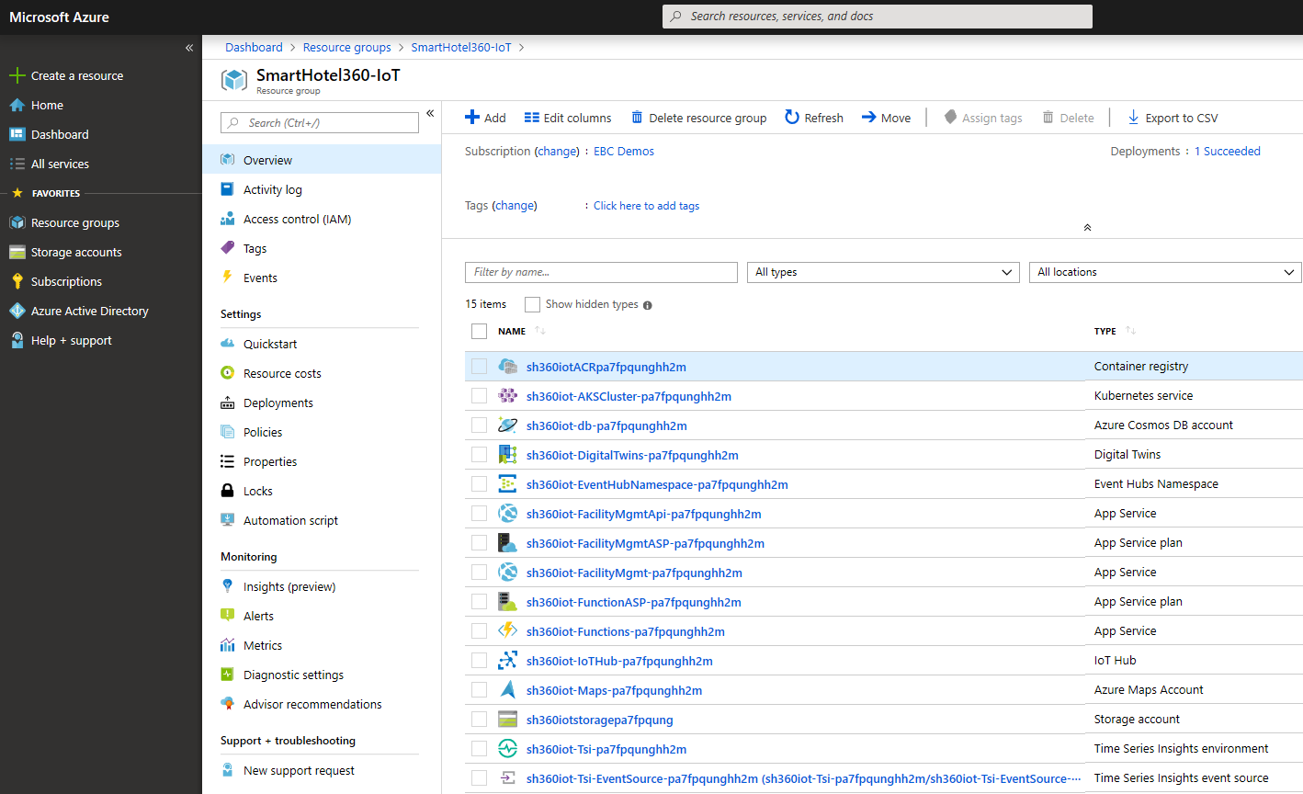Click the Filter by name field
1303x794 pixels.
pyautogui.click(x=601, y=272)
